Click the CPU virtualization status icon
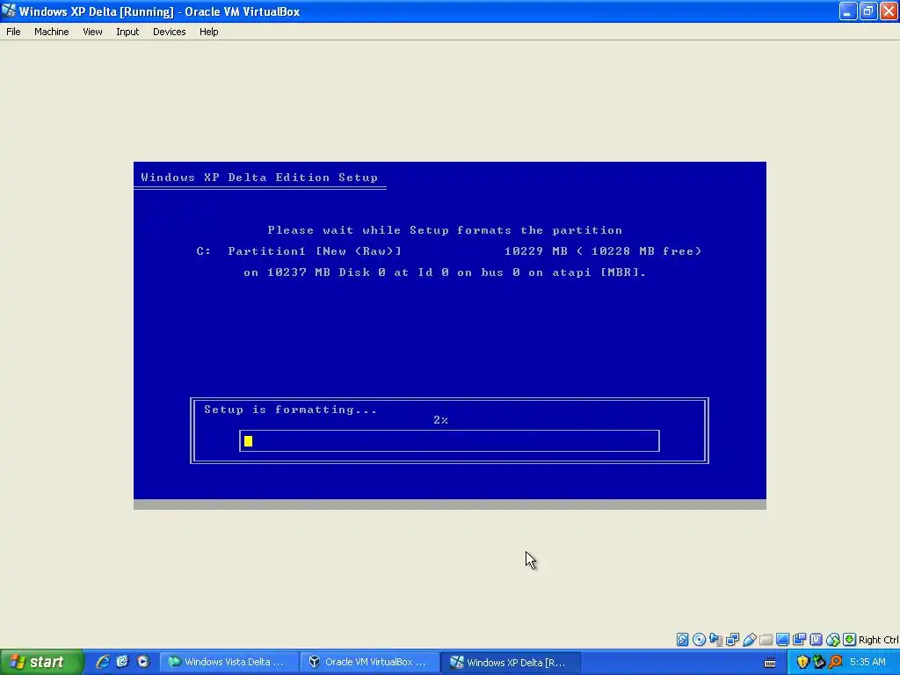 816,640
